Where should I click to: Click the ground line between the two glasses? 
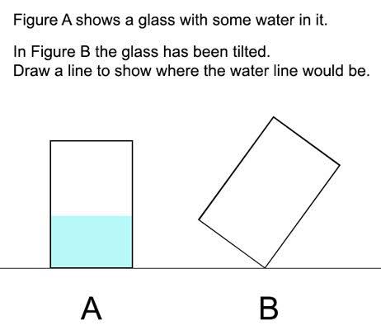tap(165, 268)
